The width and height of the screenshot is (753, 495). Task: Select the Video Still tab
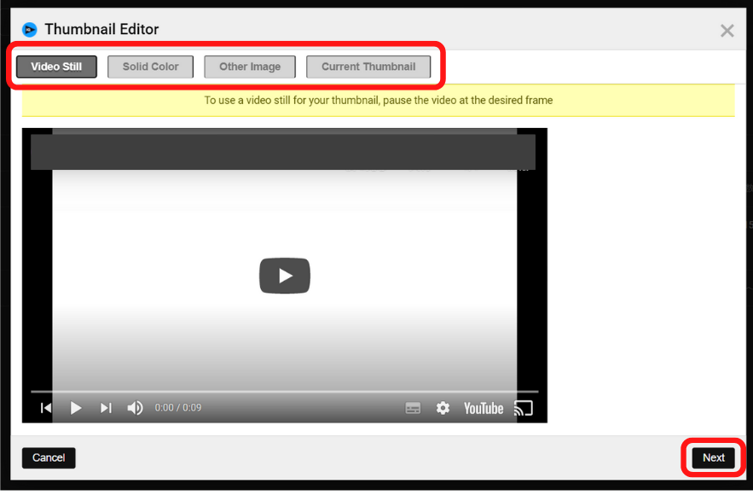click(x=56, y=67)
